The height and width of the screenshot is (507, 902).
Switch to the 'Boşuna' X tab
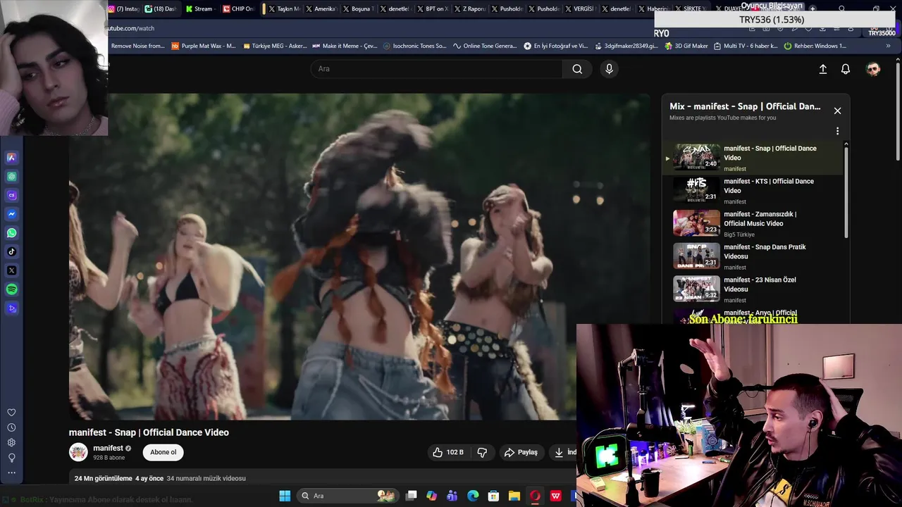pyautogui.click(x=358, y=9)
